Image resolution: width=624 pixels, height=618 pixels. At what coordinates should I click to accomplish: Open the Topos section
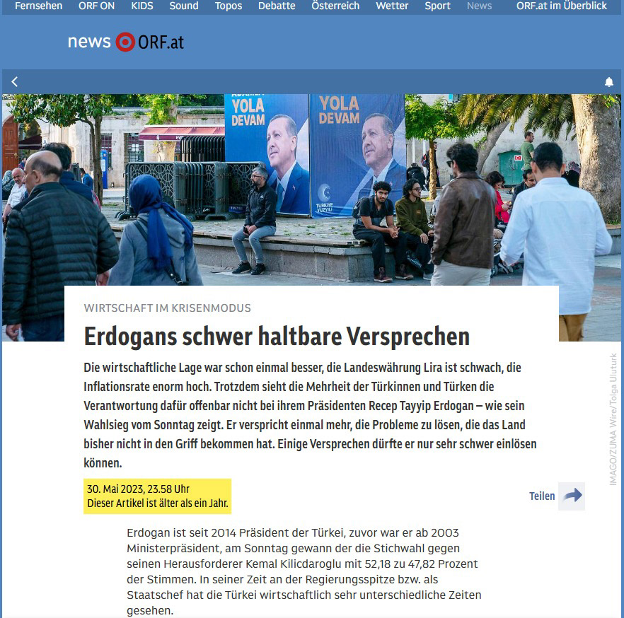[x=228, y=6]
